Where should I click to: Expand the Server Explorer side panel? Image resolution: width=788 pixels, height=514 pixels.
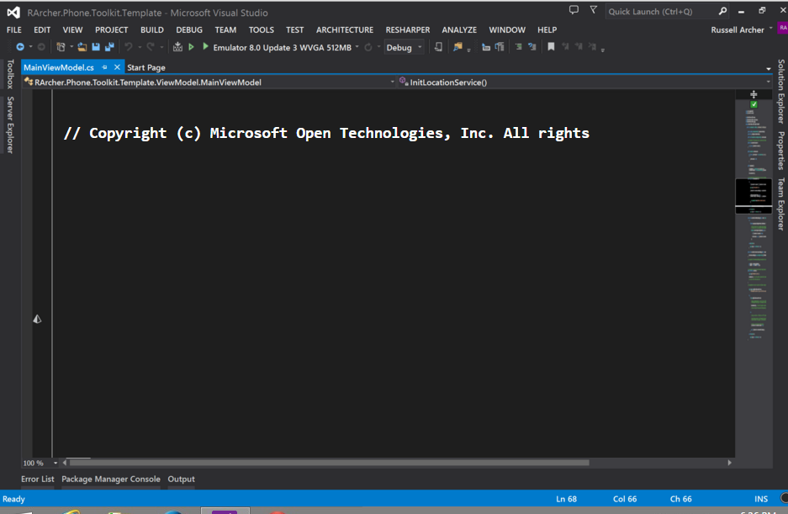tap(10, 125)
